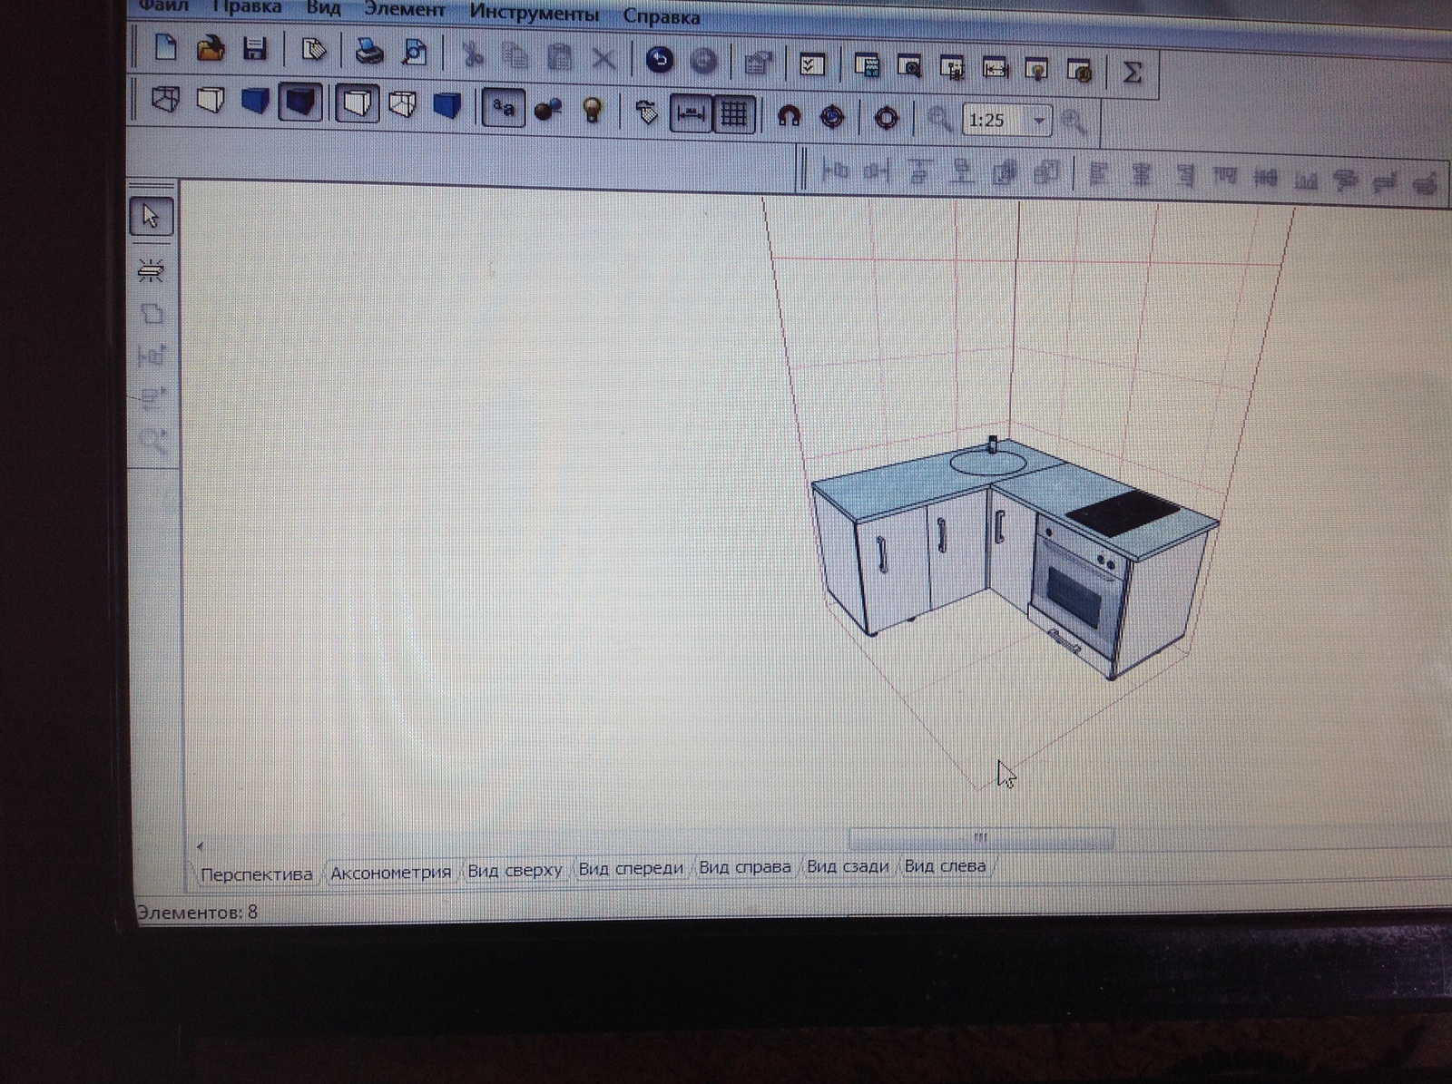This screenshot has width=1452, height=1084.
Task: Click the window-with-bulb icon
Action: pos(1036,70)
